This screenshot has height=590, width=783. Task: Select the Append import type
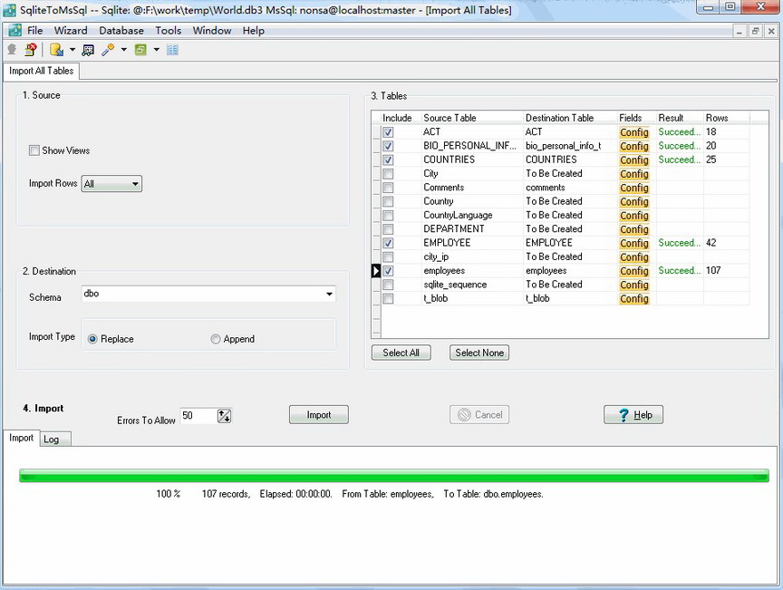click(x=216, y=339)
